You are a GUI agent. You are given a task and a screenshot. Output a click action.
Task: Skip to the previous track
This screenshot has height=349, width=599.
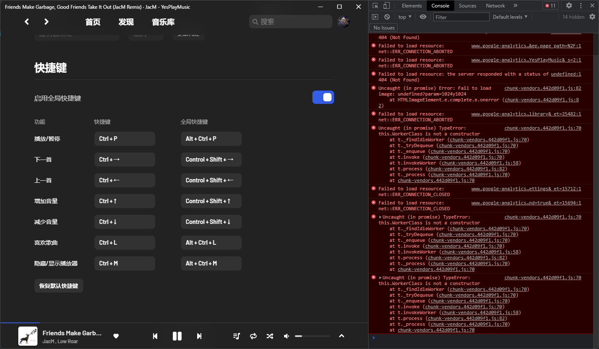point(155,336)
